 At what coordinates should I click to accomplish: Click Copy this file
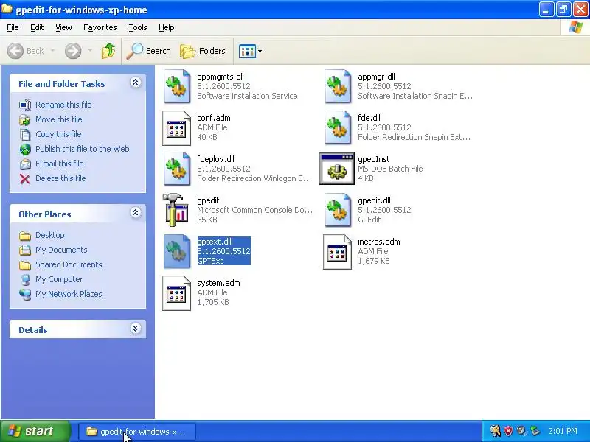58,134
